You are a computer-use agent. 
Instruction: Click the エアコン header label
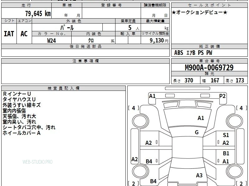(24, 21)
